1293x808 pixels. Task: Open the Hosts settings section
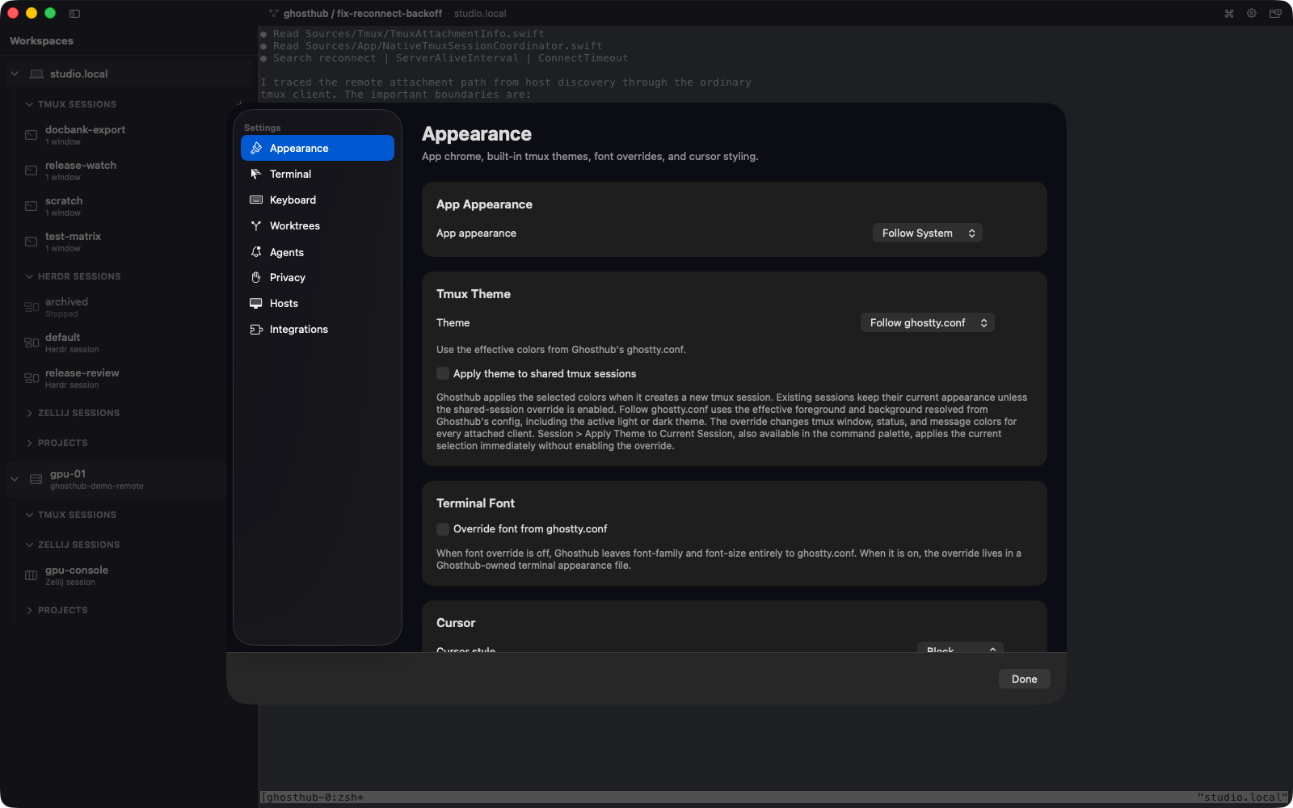click(x=318, y=303)
